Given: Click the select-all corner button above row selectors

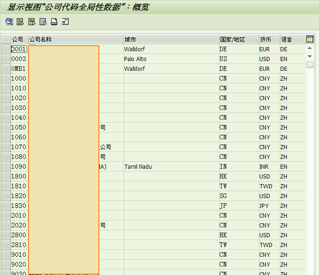Looking at the screenshot, I should pyautogui.click(x=6, y=39).
